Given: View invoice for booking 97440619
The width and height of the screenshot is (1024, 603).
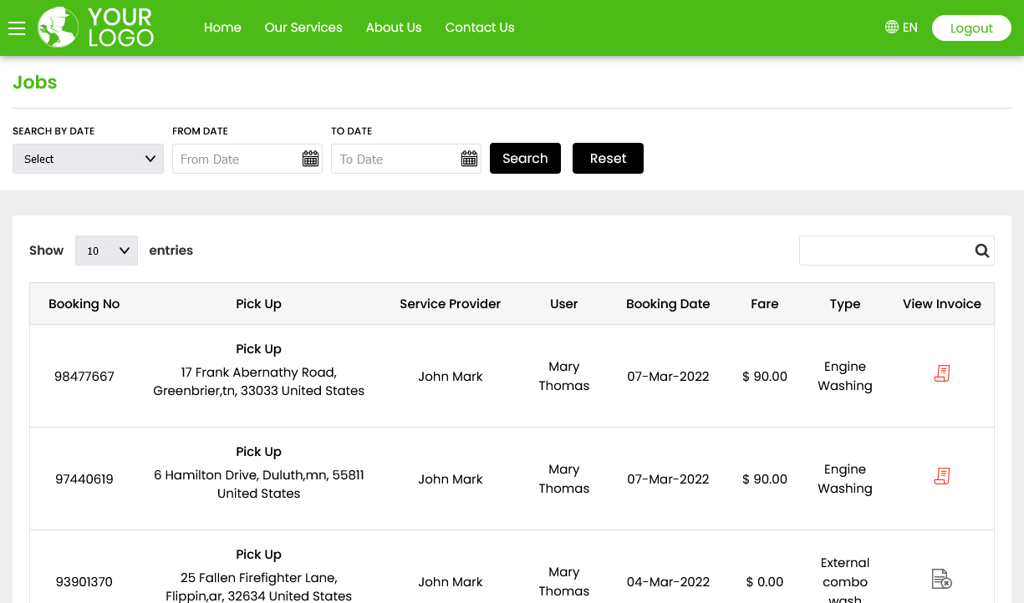Looking at the screenshot, I should pos(941,476).
